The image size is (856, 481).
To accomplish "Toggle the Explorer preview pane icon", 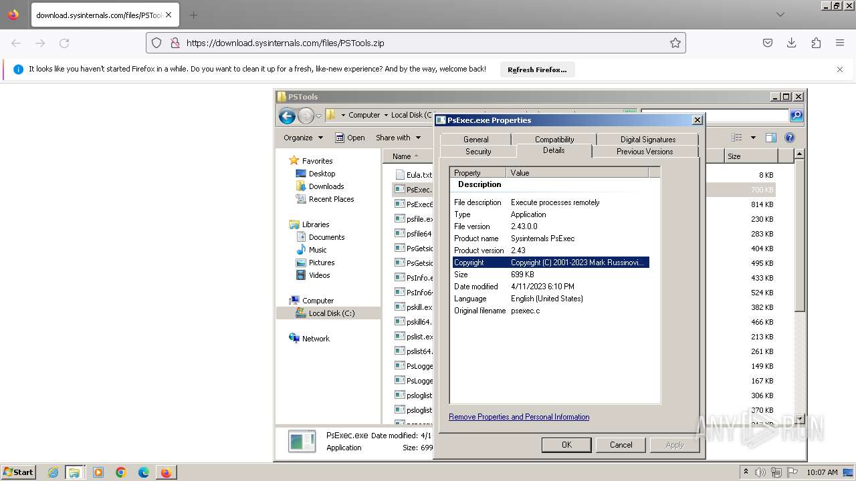I will [x=771, y=138].
